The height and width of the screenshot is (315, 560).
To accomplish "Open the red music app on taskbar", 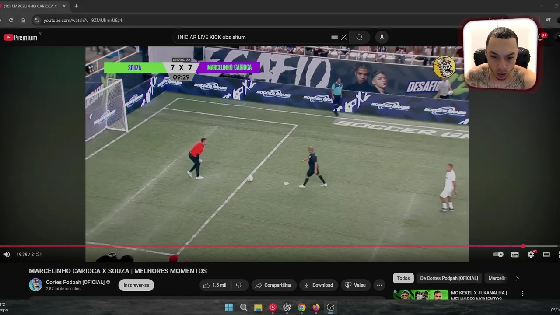I will [x=273, y=308].
